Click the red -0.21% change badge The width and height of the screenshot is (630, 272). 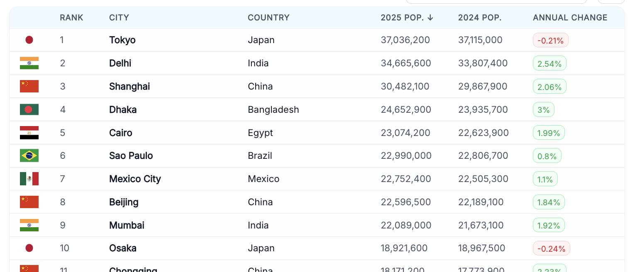(550, 40)
